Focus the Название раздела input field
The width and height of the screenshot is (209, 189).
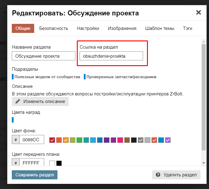click(44, 56)
